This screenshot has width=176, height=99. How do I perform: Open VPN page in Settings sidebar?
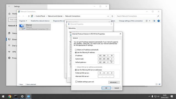[x=12, y=52]
